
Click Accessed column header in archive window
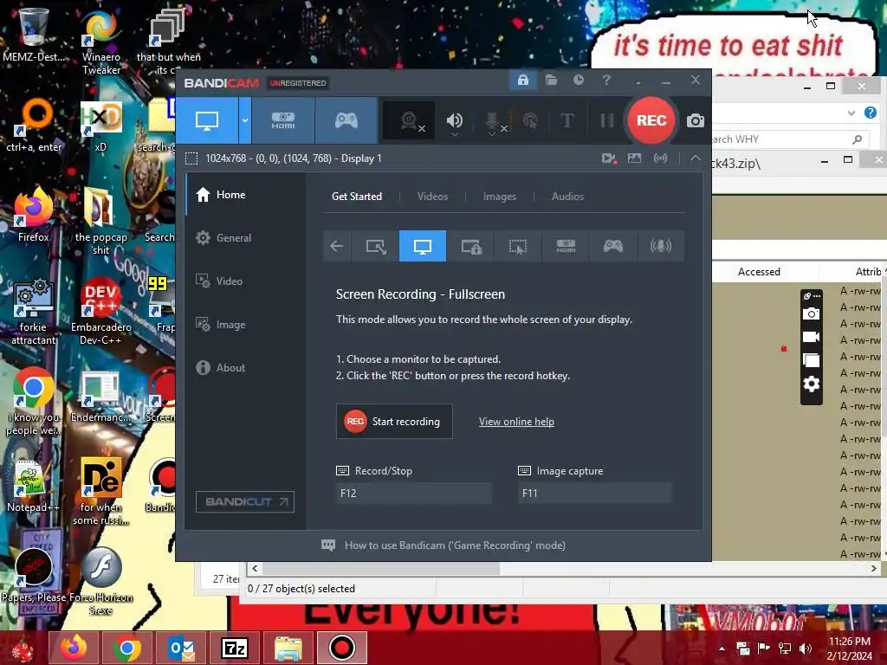[759, 272]
